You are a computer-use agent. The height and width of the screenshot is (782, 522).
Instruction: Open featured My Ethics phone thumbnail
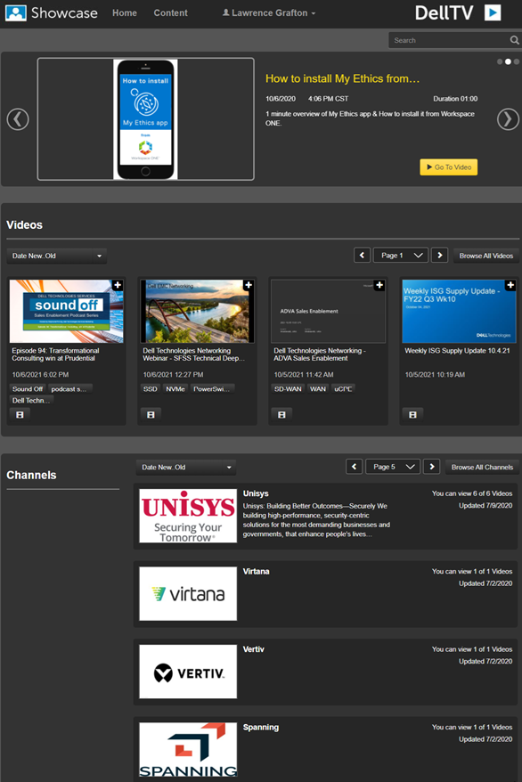click(x=145, y=119)
